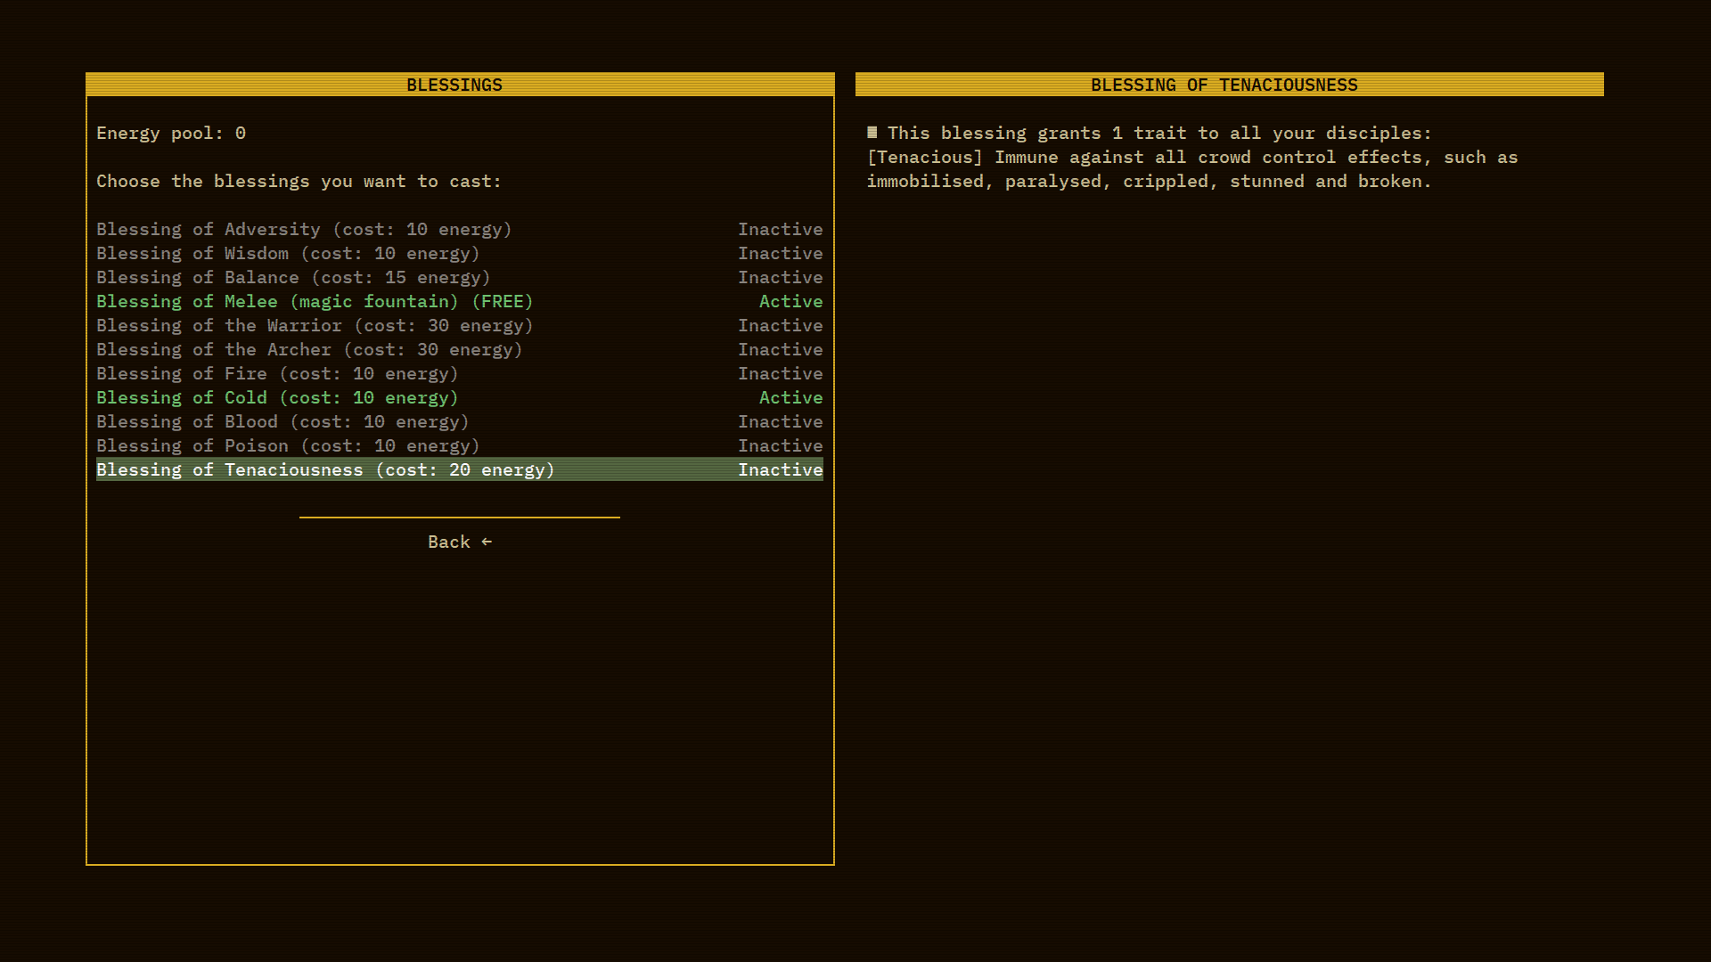Screen dimensions: 1711x962
Task: Click the bullet square in description panel
Action: pos(872,133)
